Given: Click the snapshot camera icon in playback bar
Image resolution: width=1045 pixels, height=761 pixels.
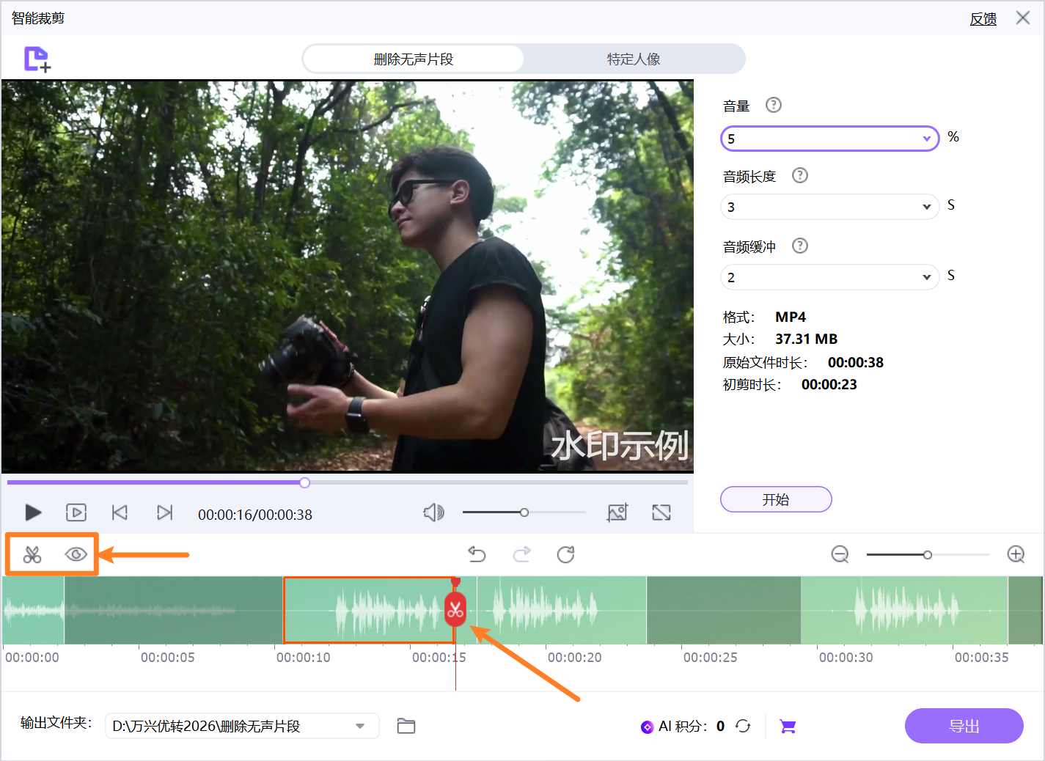Looking at the screenshot, I should click(617, 512).
